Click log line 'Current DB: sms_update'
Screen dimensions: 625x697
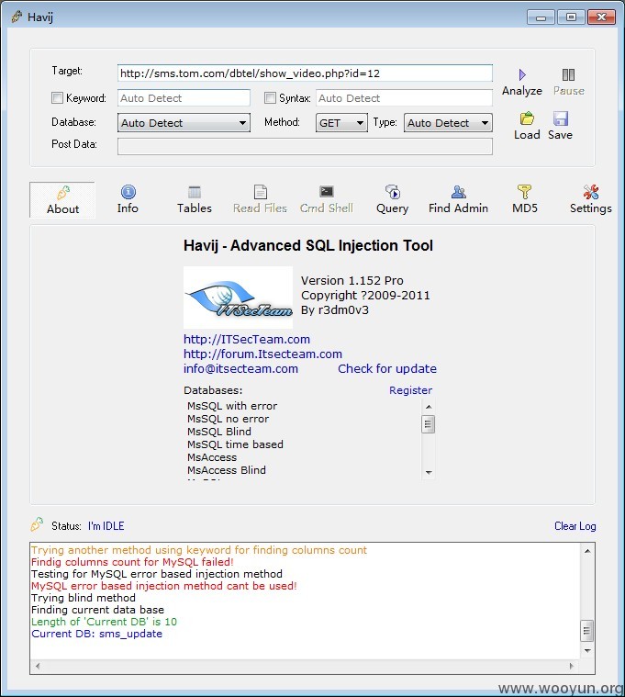97,634
